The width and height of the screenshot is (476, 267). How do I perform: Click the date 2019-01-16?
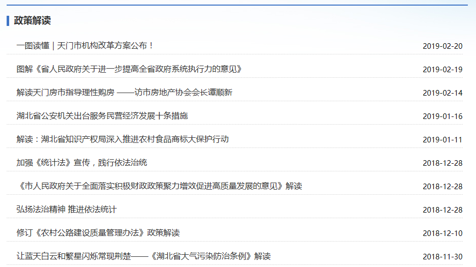(x=442, y=116)
